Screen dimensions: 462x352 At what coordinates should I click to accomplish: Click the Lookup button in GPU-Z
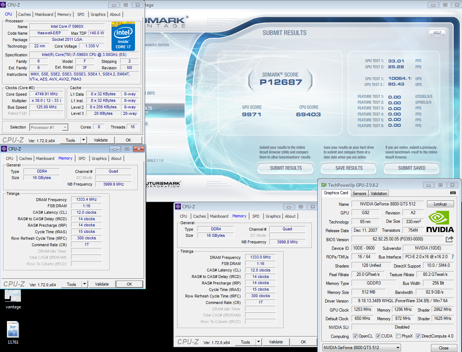point(440,204)
